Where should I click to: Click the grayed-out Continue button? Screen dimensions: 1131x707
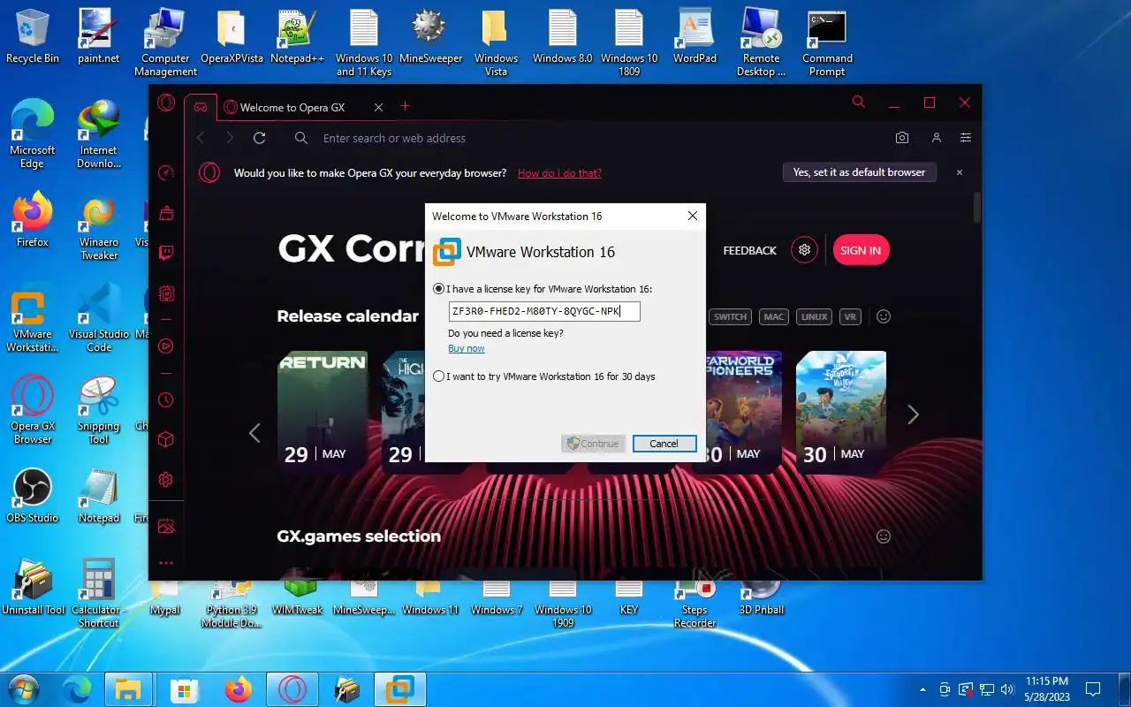[x=593, y=444]
